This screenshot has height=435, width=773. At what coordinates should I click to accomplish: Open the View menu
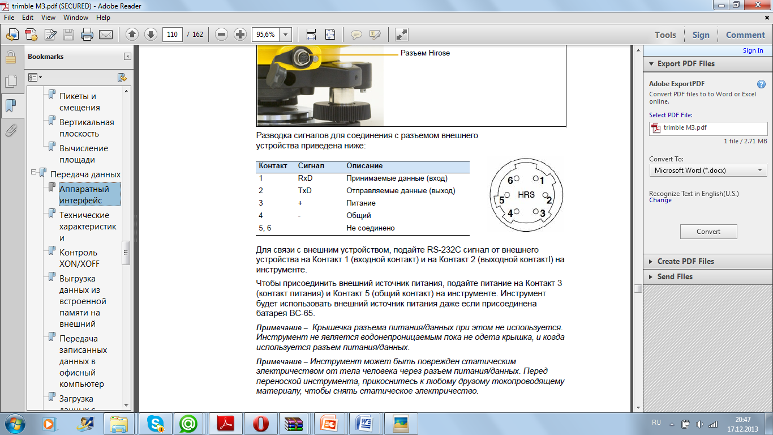click(48, 18)
